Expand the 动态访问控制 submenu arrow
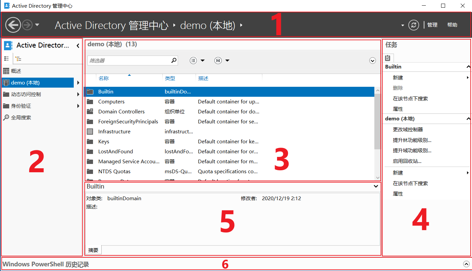Viewport: 472px width, 271px height. coord(78,94)
